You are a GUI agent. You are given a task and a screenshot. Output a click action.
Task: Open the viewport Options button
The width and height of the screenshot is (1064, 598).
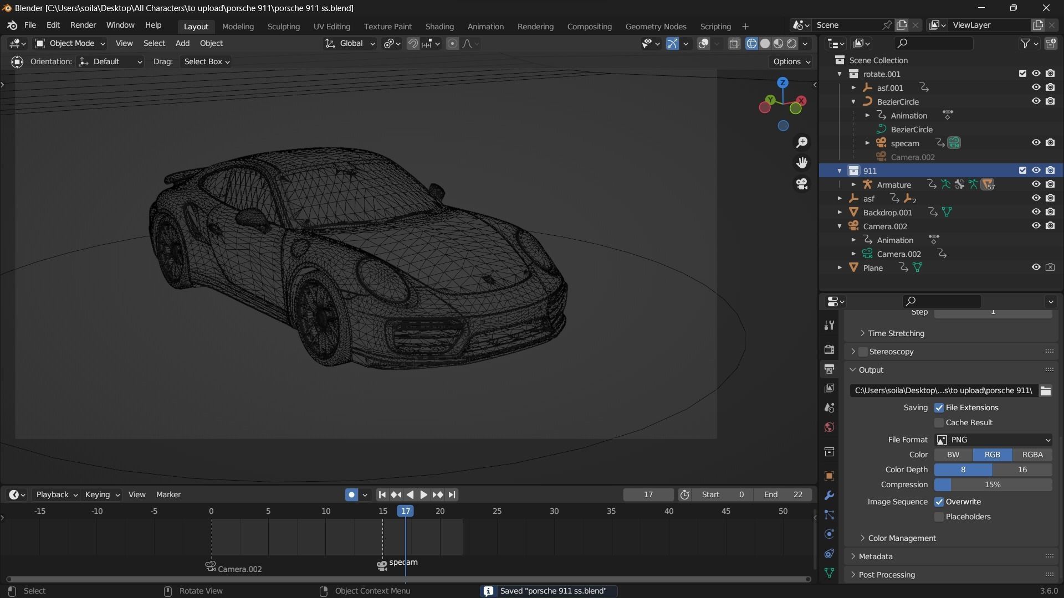pyautogui.click(x=791, y=62)
